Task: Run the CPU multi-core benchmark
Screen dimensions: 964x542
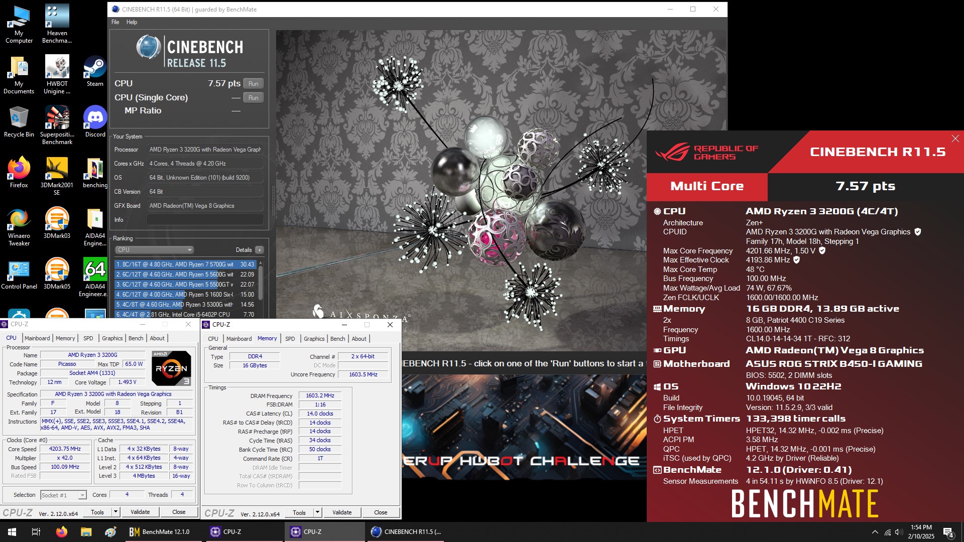Action: click(253, 84)
